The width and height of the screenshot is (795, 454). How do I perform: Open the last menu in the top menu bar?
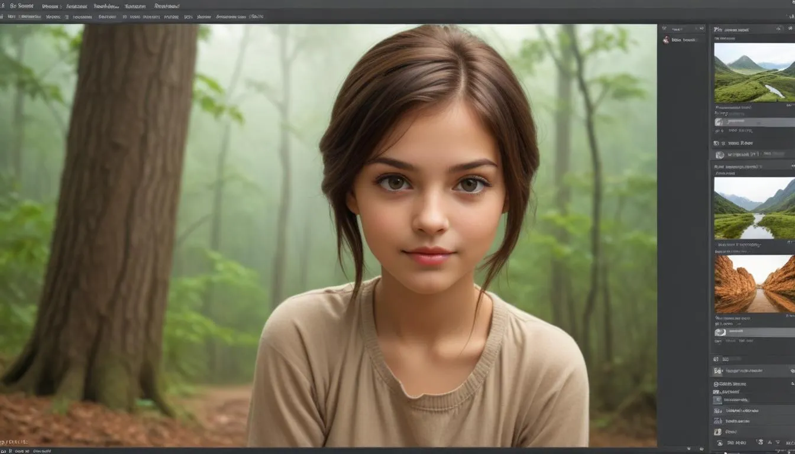167,6
